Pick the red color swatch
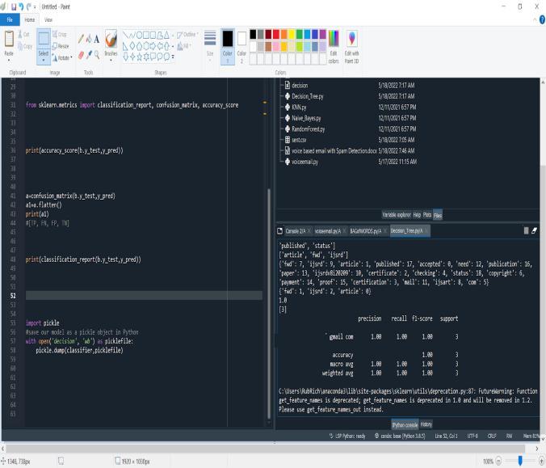546x468 pixels. (x=276, y=34)
